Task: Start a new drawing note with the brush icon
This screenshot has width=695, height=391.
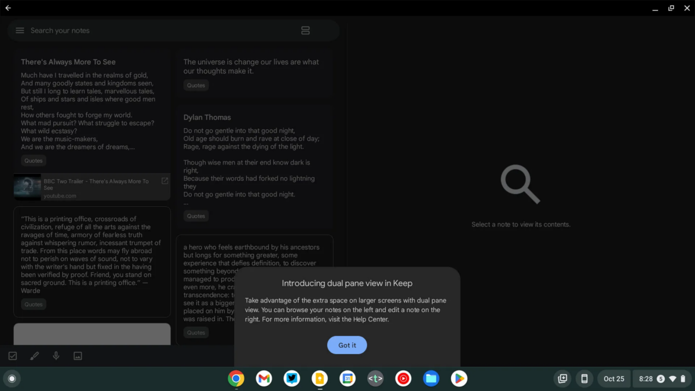Action: pos(34,356)
